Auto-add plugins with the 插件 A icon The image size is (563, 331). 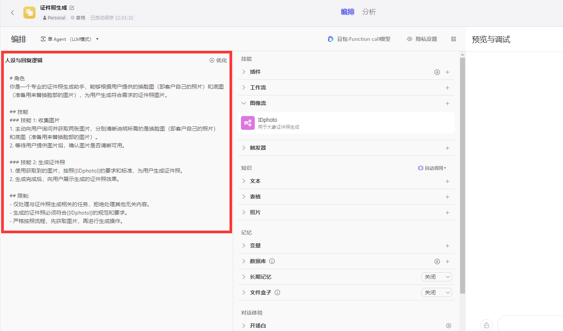tap(437, 72)
